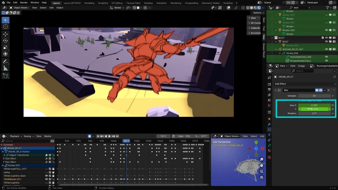Click the zoom magnifier gizmo in small viewport
338x190 pixels.
pos(261,159)
